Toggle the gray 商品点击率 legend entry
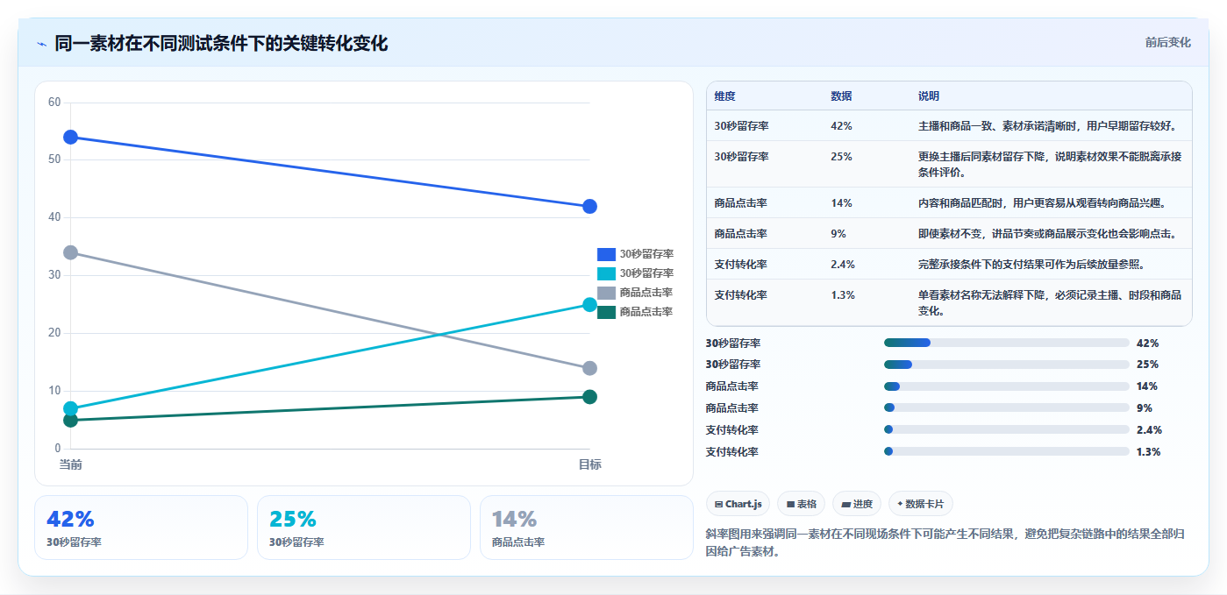This screenshot has width=1227, height=595. click(635, 293)
